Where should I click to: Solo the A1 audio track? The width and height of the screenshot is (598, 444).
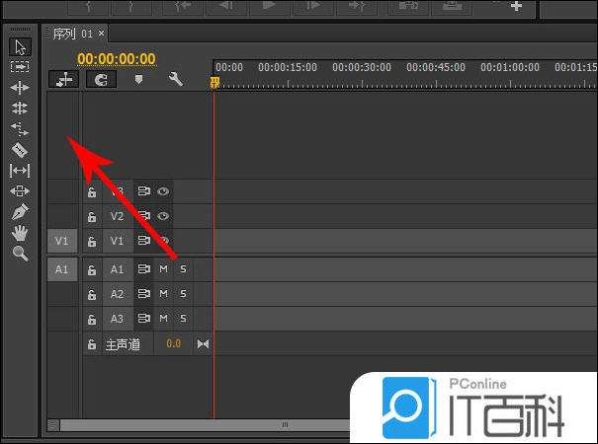pyautogui.click(x=183, y=269)
